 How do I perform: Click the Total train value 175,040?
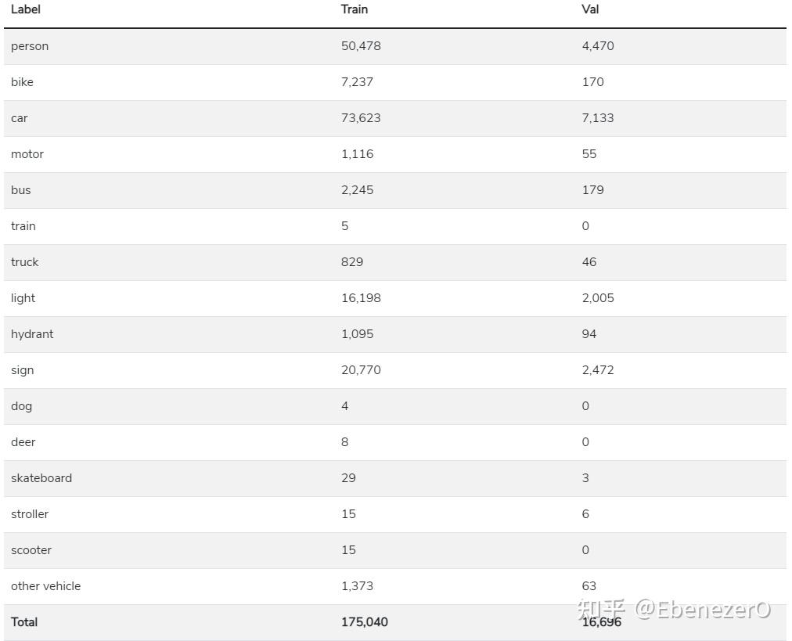tap(364, 622)
